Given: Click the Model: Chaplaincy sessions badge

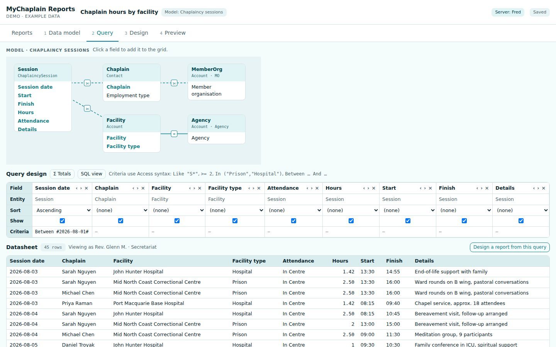Looking at the screenshot, I should tap(194, 12).
